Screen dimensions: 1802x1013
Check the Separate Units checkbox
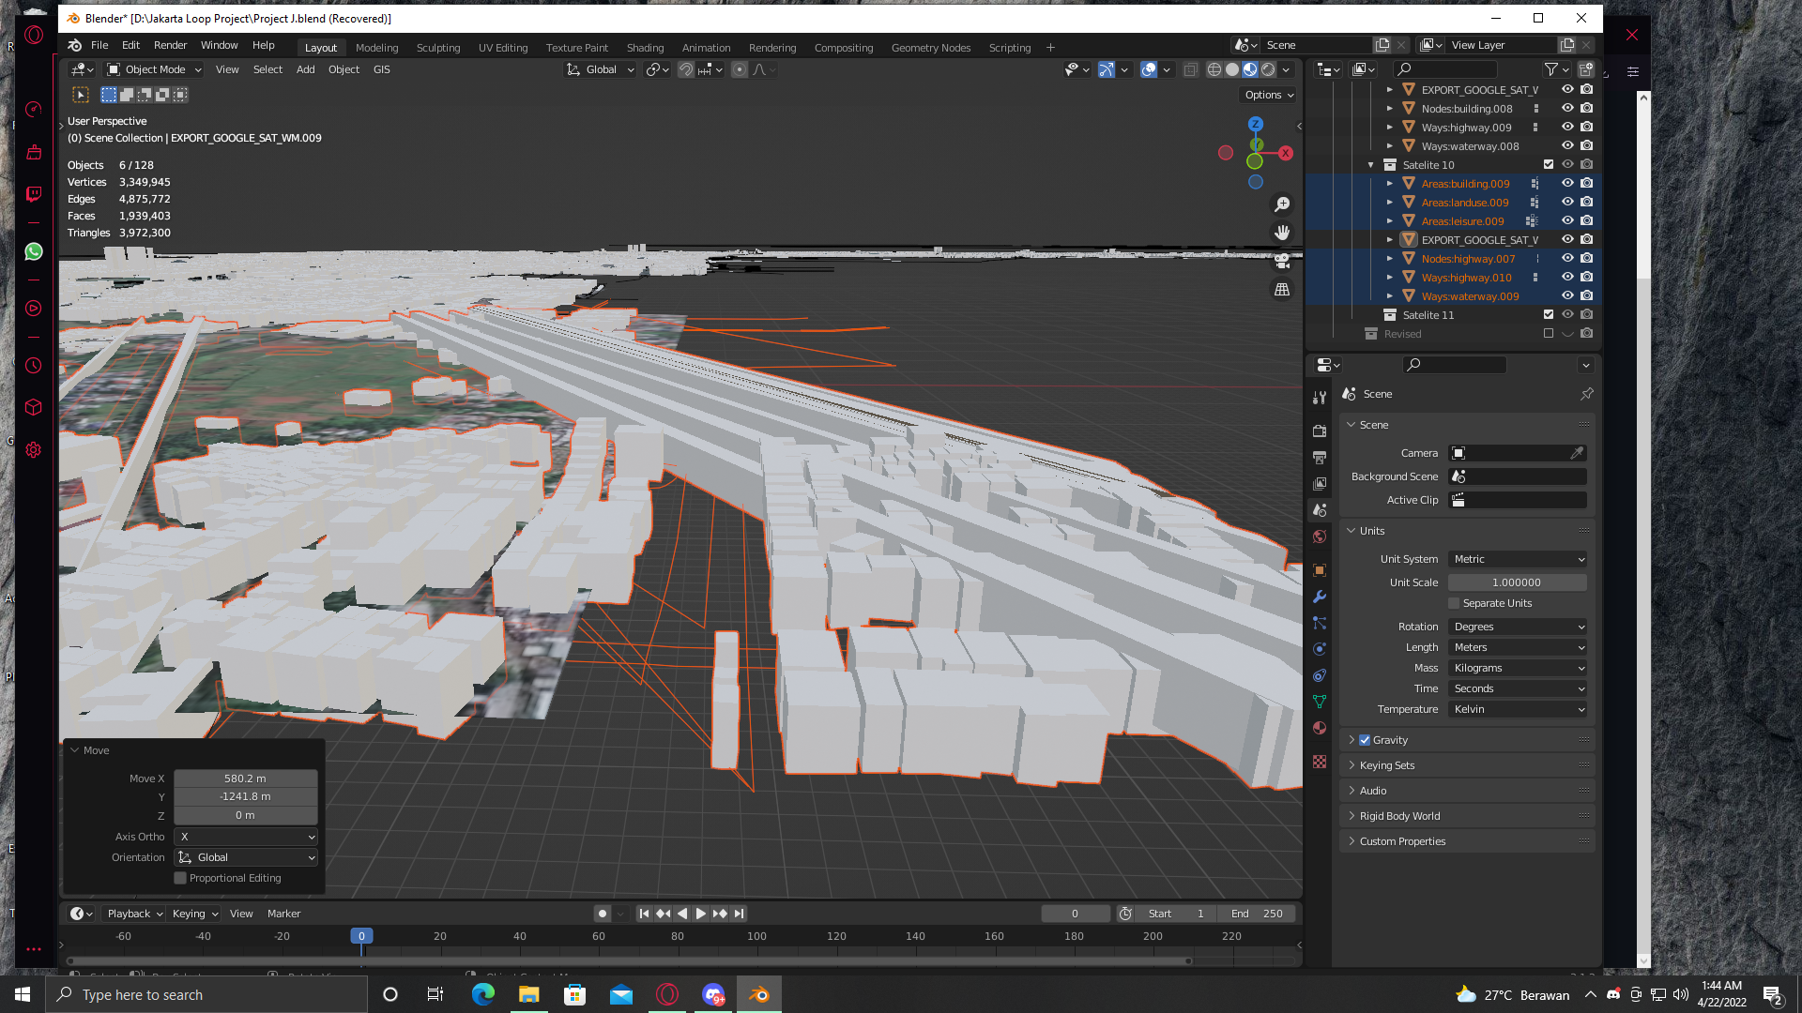(x=1454, y=603)
